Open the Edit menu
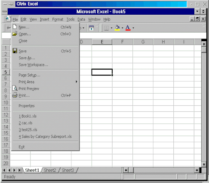 (x=24, y=19)
